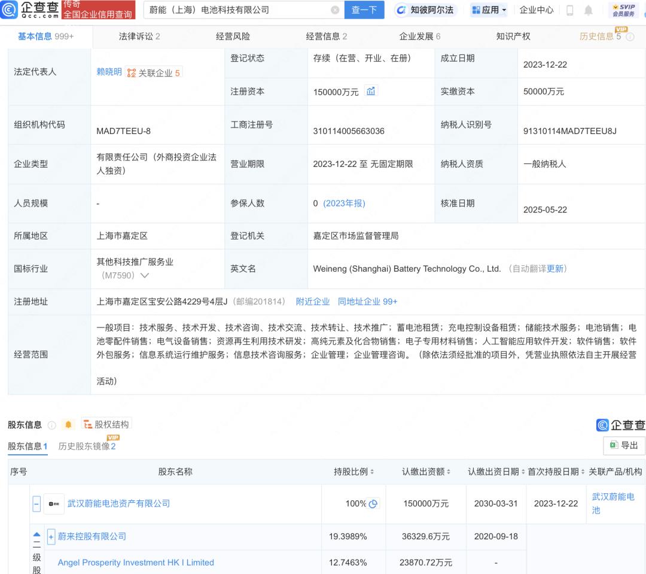Screen dimensions: 646x574
Task: Open the 2023年报 link
Action: (344, 204)
